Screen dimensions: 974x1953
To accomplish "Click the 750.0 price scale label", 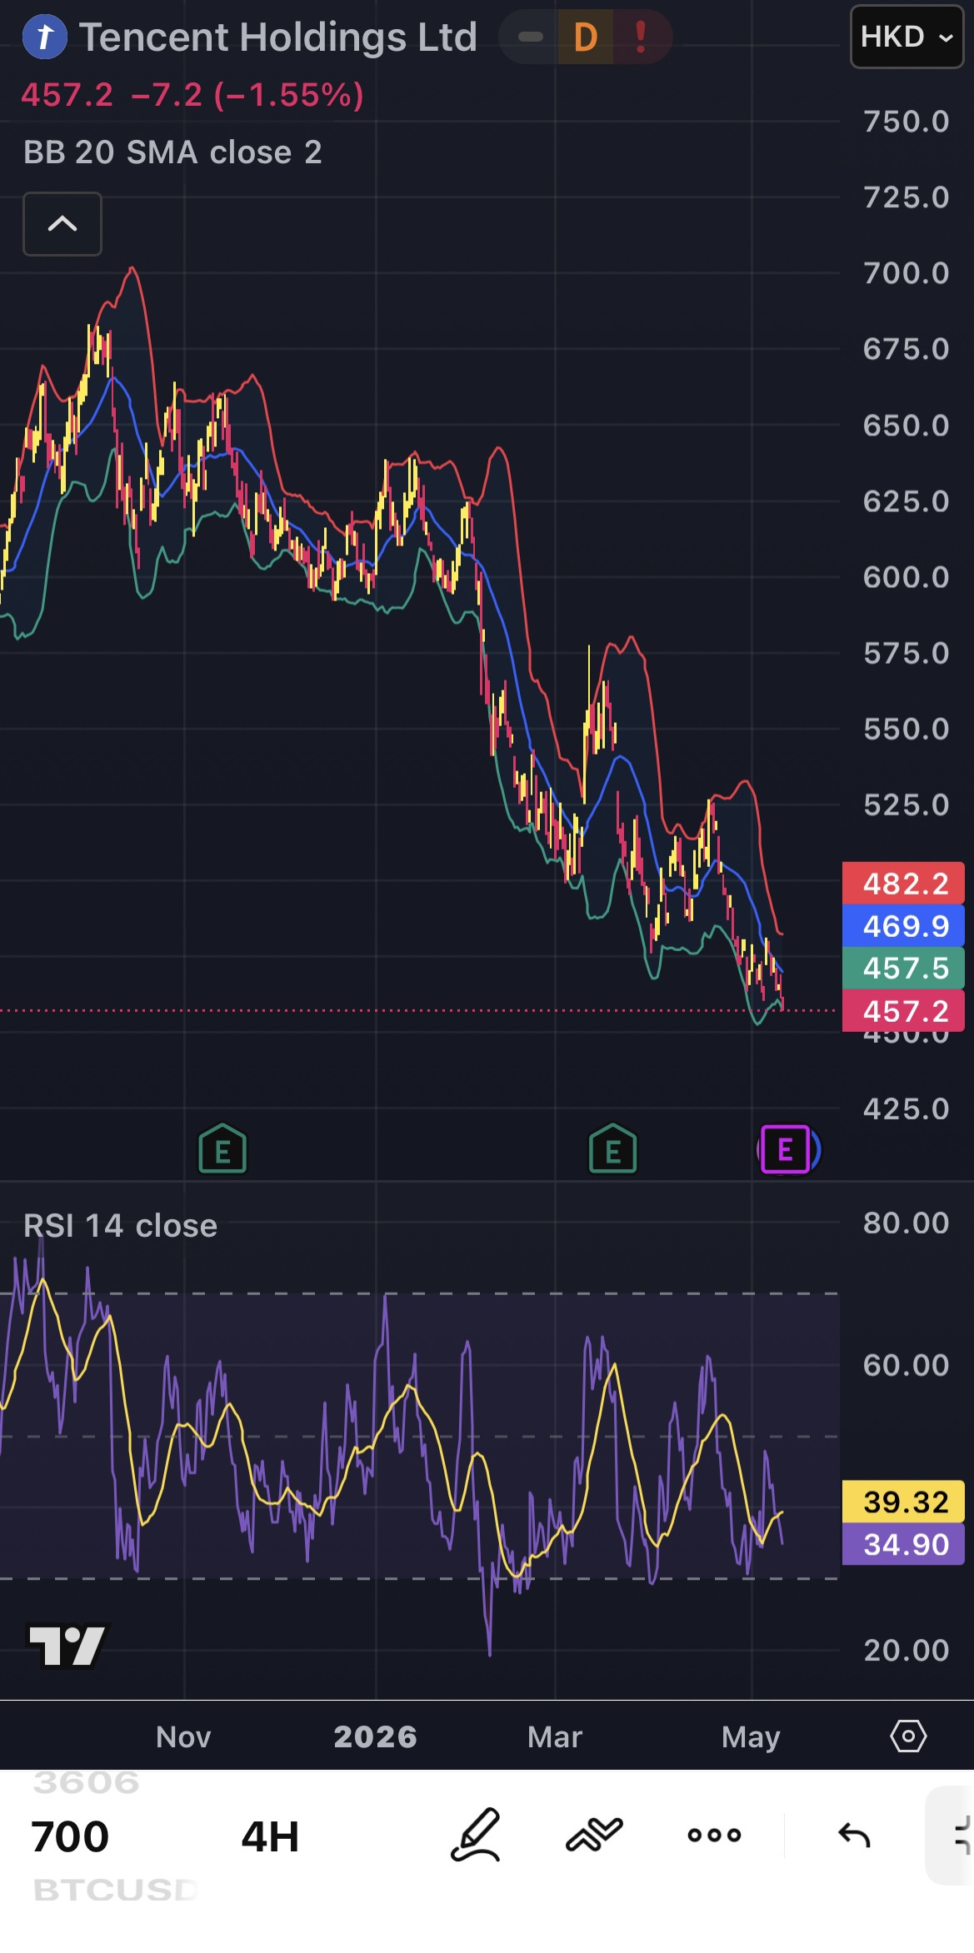I will point(907,122).
